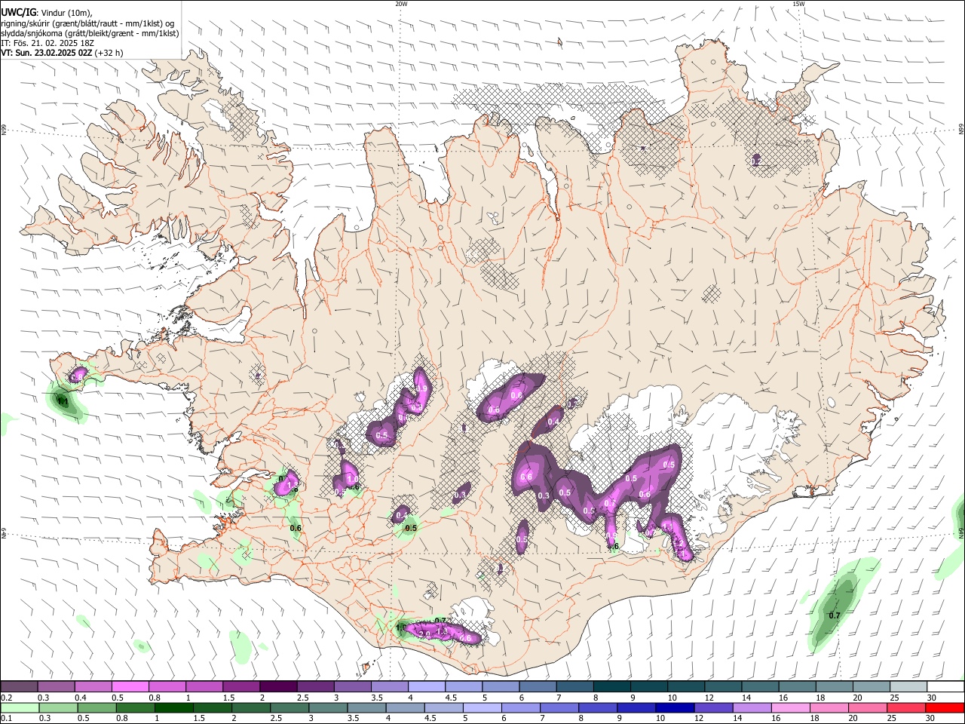Pick the bright pink snow swatch between 0.5 and 0.8

[x=130, y=686]
